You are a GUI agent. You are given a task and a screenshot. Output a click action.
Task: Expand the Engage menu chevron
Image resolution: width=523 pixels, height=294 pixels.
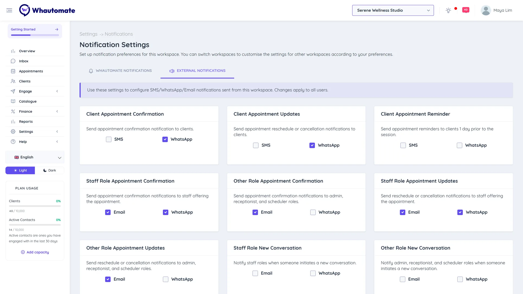pyautogui.click(x=57, y=91)
